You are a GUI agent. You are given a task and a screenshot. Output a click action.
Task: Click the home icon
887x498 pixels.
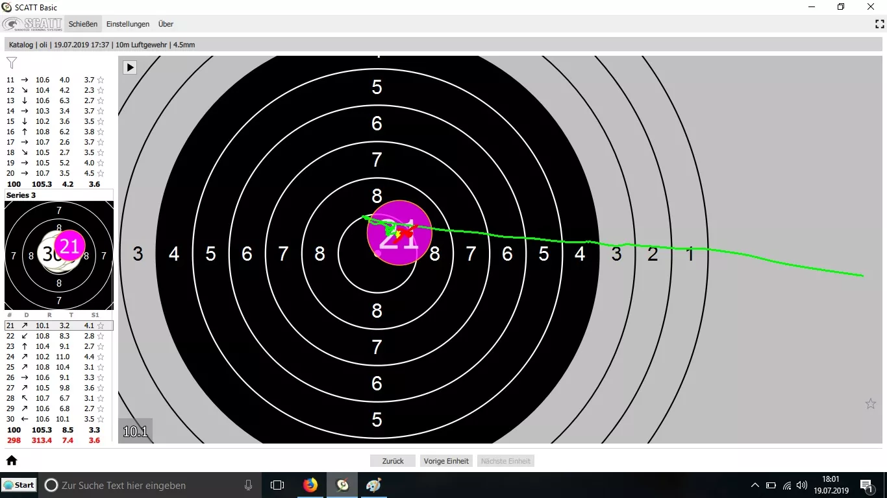pyautogui.click(x=12, y=460)
